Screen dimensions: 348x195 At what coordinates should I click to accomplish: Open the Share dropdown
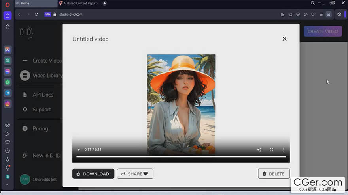coord(135,174)
